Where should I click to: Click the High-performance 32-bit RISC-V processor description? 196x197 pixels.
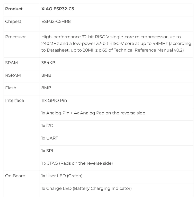pos(116,43)
